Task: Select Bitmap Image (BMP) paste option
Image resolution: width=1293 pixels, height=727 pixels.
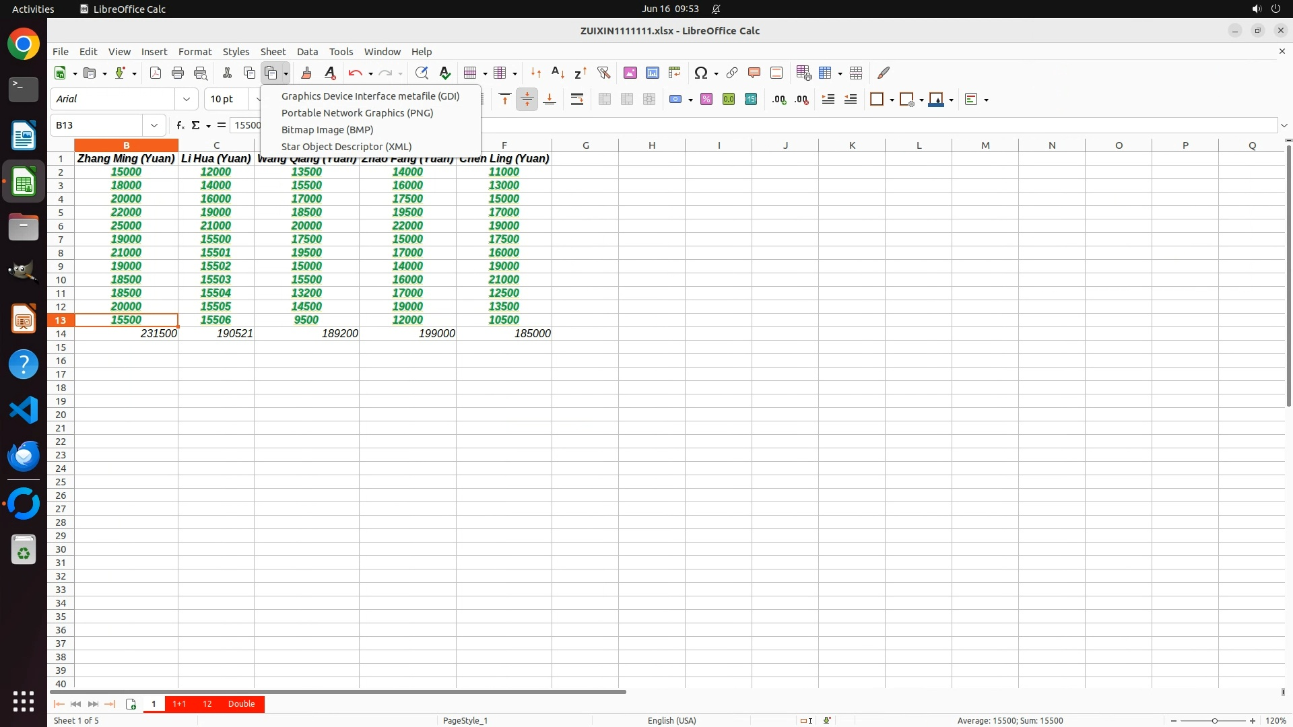Action: pos(327,130)
